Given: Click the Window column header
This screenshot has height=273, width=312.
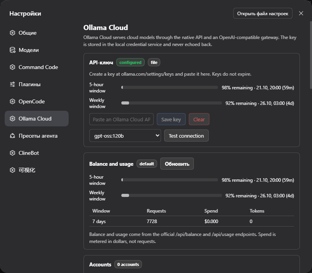Looking at the screenshot, I should pyautogui.click(x=101, y=211).
